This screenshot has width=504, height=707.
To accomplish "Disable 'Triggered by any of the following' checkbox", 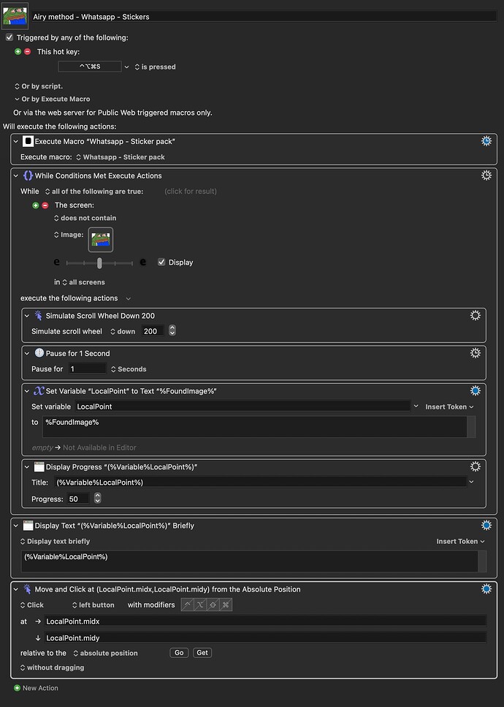I will click(9, 37).
